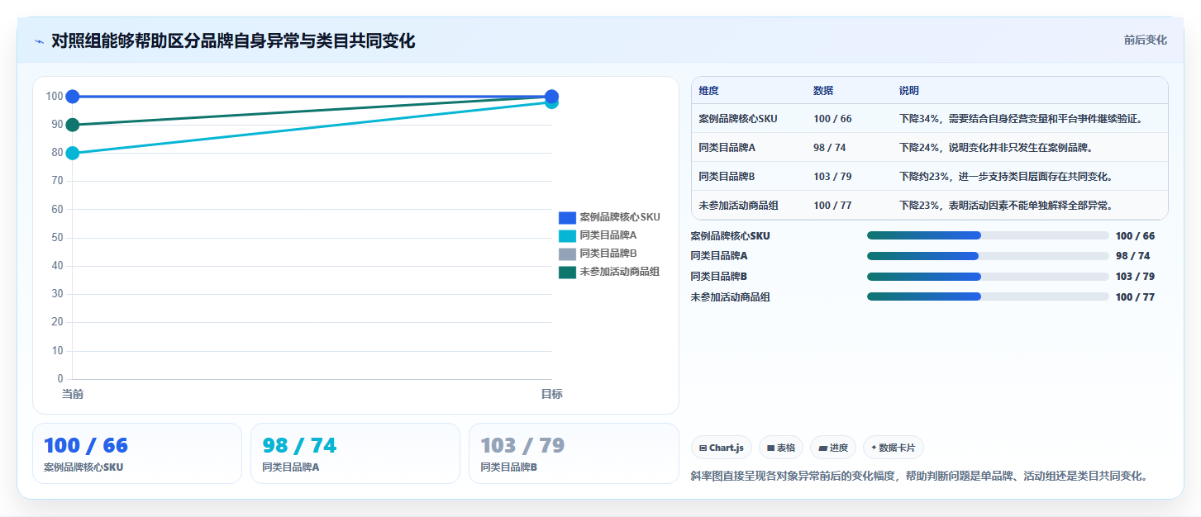Image resolution: width=1201 pixels, height=517 pixels.
Task: Click the 进度 chip
Action: click(833, 448)
